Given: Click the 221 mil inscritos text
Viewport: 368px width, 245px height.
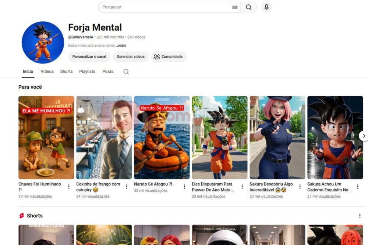Looking at the screenshot, I should click(110, 37).
